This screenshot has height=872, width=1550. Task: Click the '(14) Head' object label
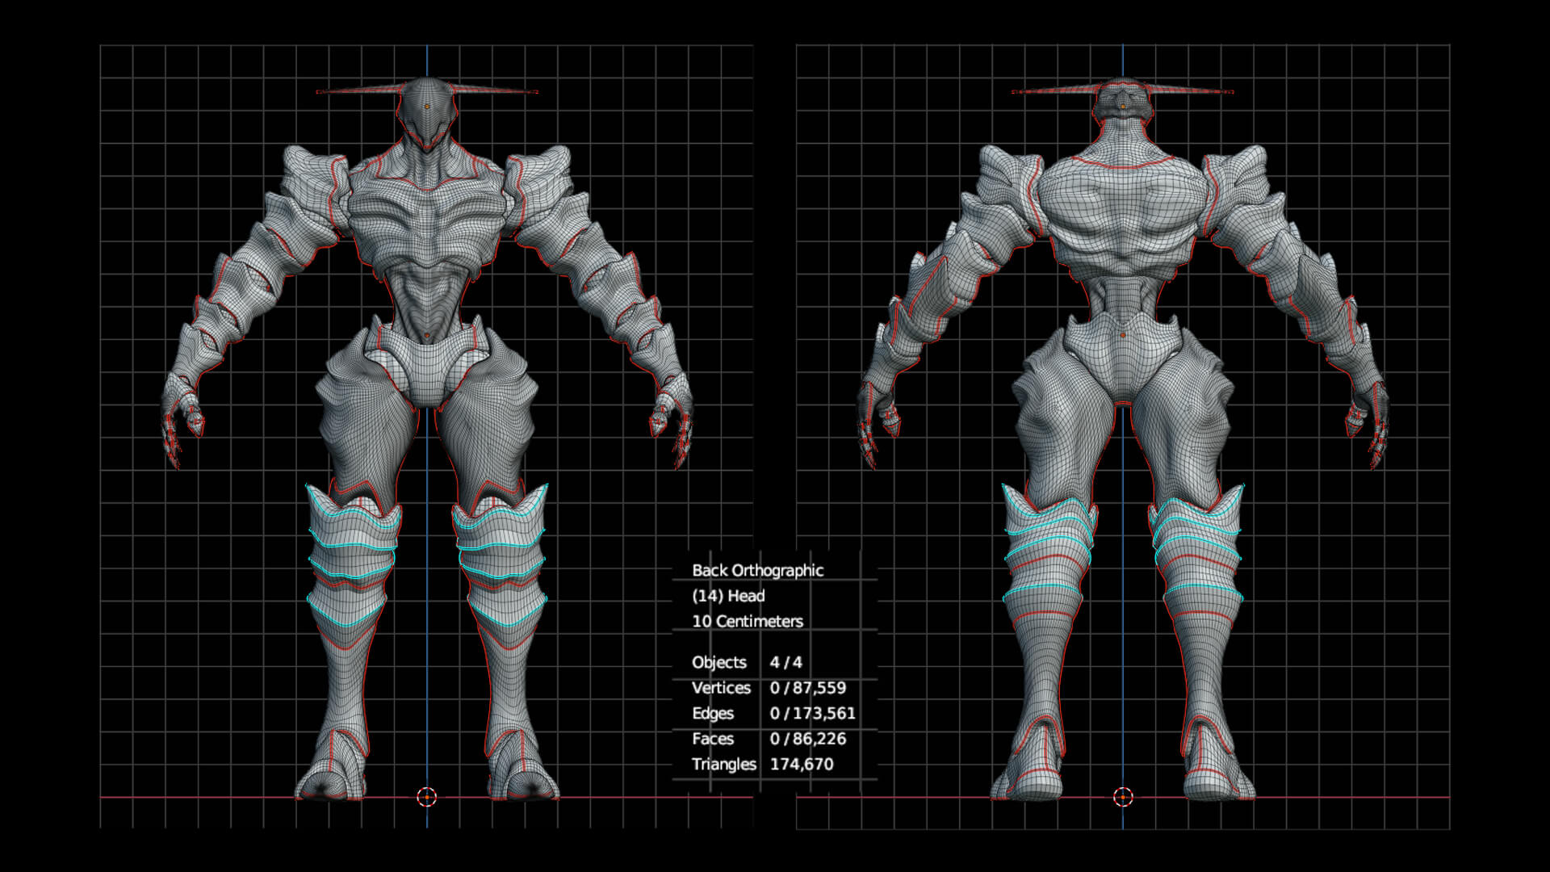[x=728, y=596]
